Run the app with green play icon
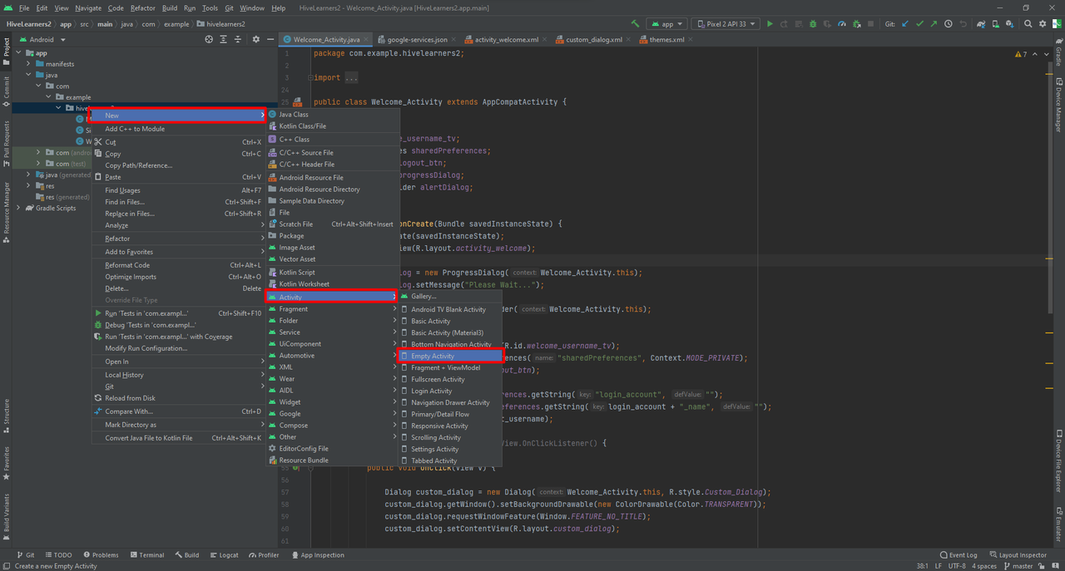 770,24
